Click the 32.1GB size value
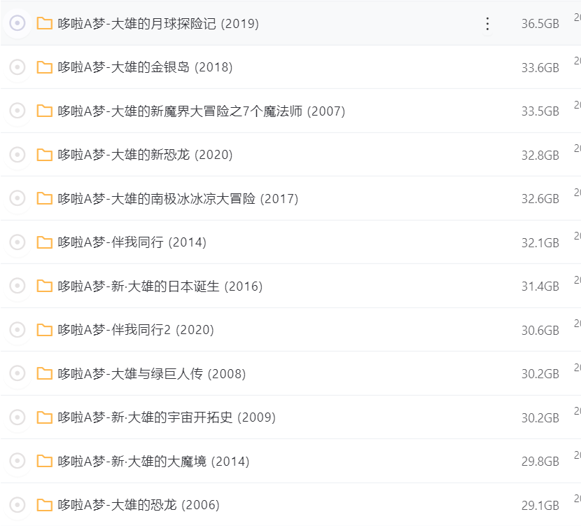Screen dimensions: 581x526 [x=540, y=243]
